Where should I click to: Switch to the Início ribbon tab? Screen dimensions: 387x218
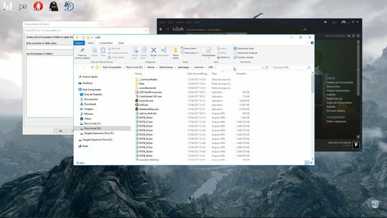point(91,43)
